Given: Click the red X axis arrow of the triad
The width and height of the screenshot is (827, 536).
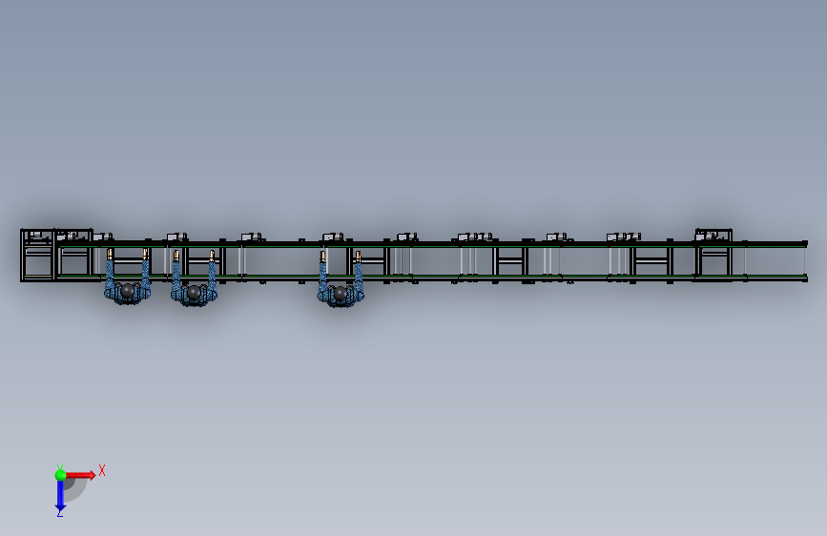Looking at the screenshot, I should 81,475.
